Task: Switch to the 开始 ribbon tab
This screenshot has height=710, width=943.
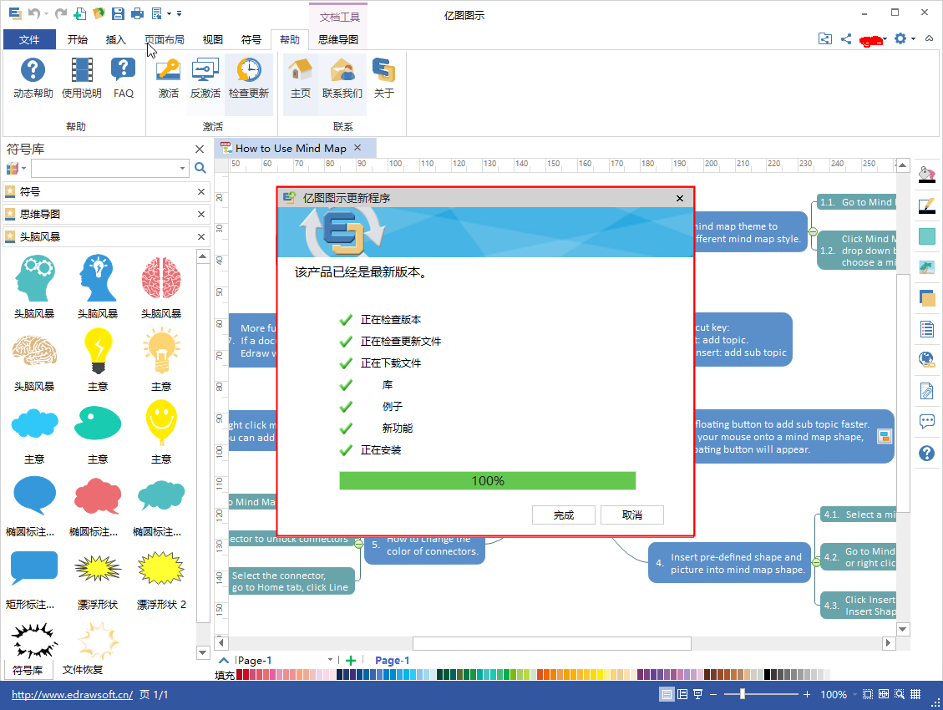Action: 78,40
